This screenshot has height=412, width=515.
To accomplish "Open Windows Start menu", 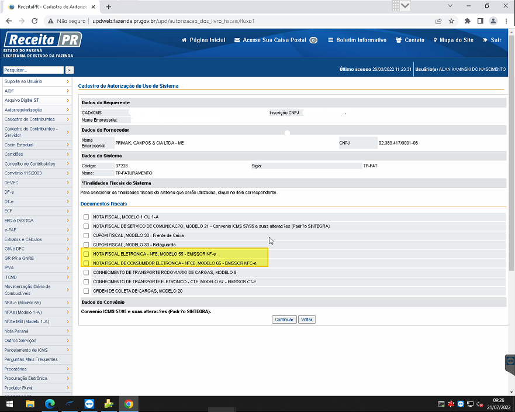I will tap(9, 404).
